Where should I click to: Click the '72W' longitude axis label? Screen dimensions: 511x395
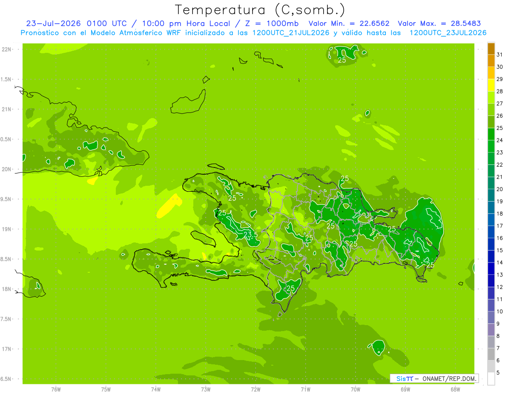point(256,389)
